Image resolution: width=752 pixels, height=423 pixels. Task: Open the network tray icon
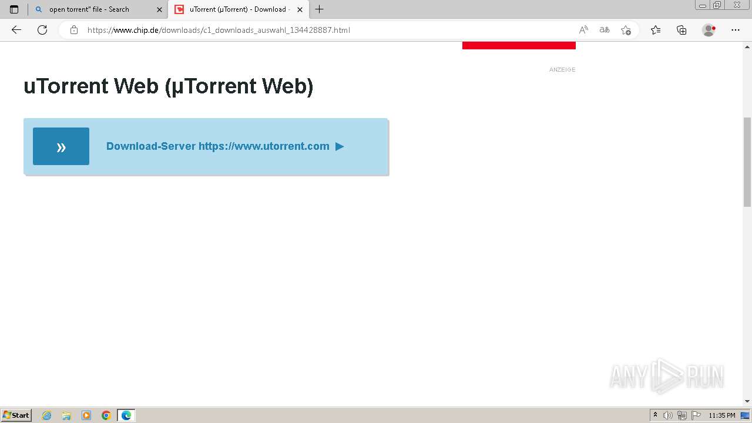(x=682, y=415)
